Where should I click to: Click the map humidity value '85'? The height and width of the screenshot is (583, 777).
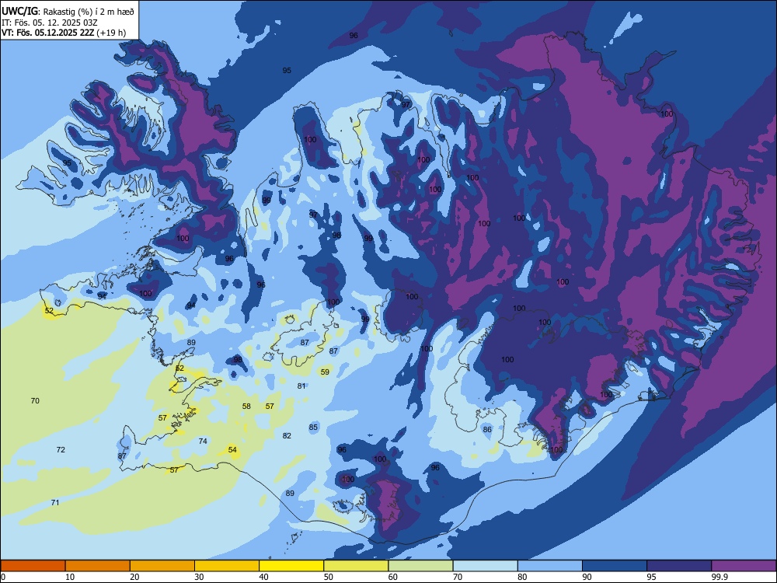(313, 428)
